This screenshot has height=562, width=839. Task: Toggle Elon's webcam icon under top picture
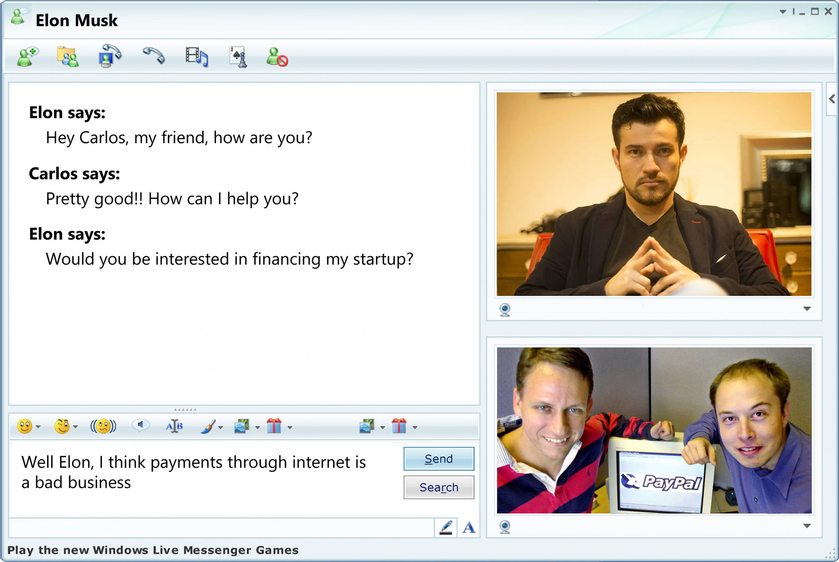pos(504,310)
